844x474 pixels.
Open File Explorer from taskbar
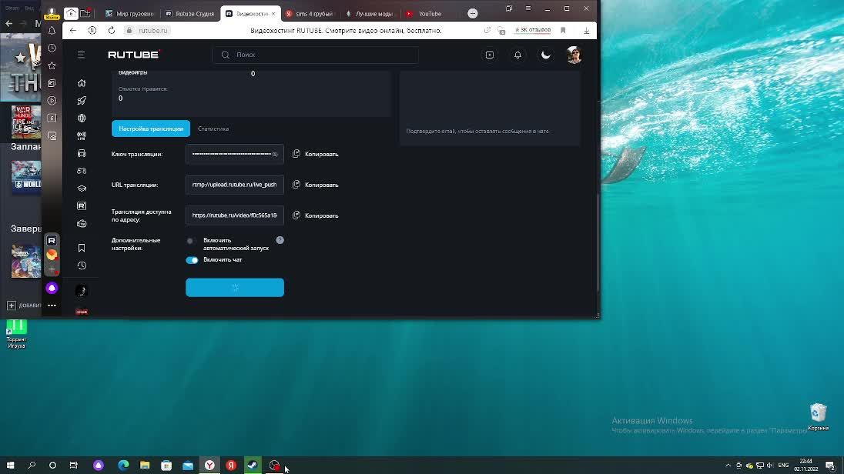[145, 465]
